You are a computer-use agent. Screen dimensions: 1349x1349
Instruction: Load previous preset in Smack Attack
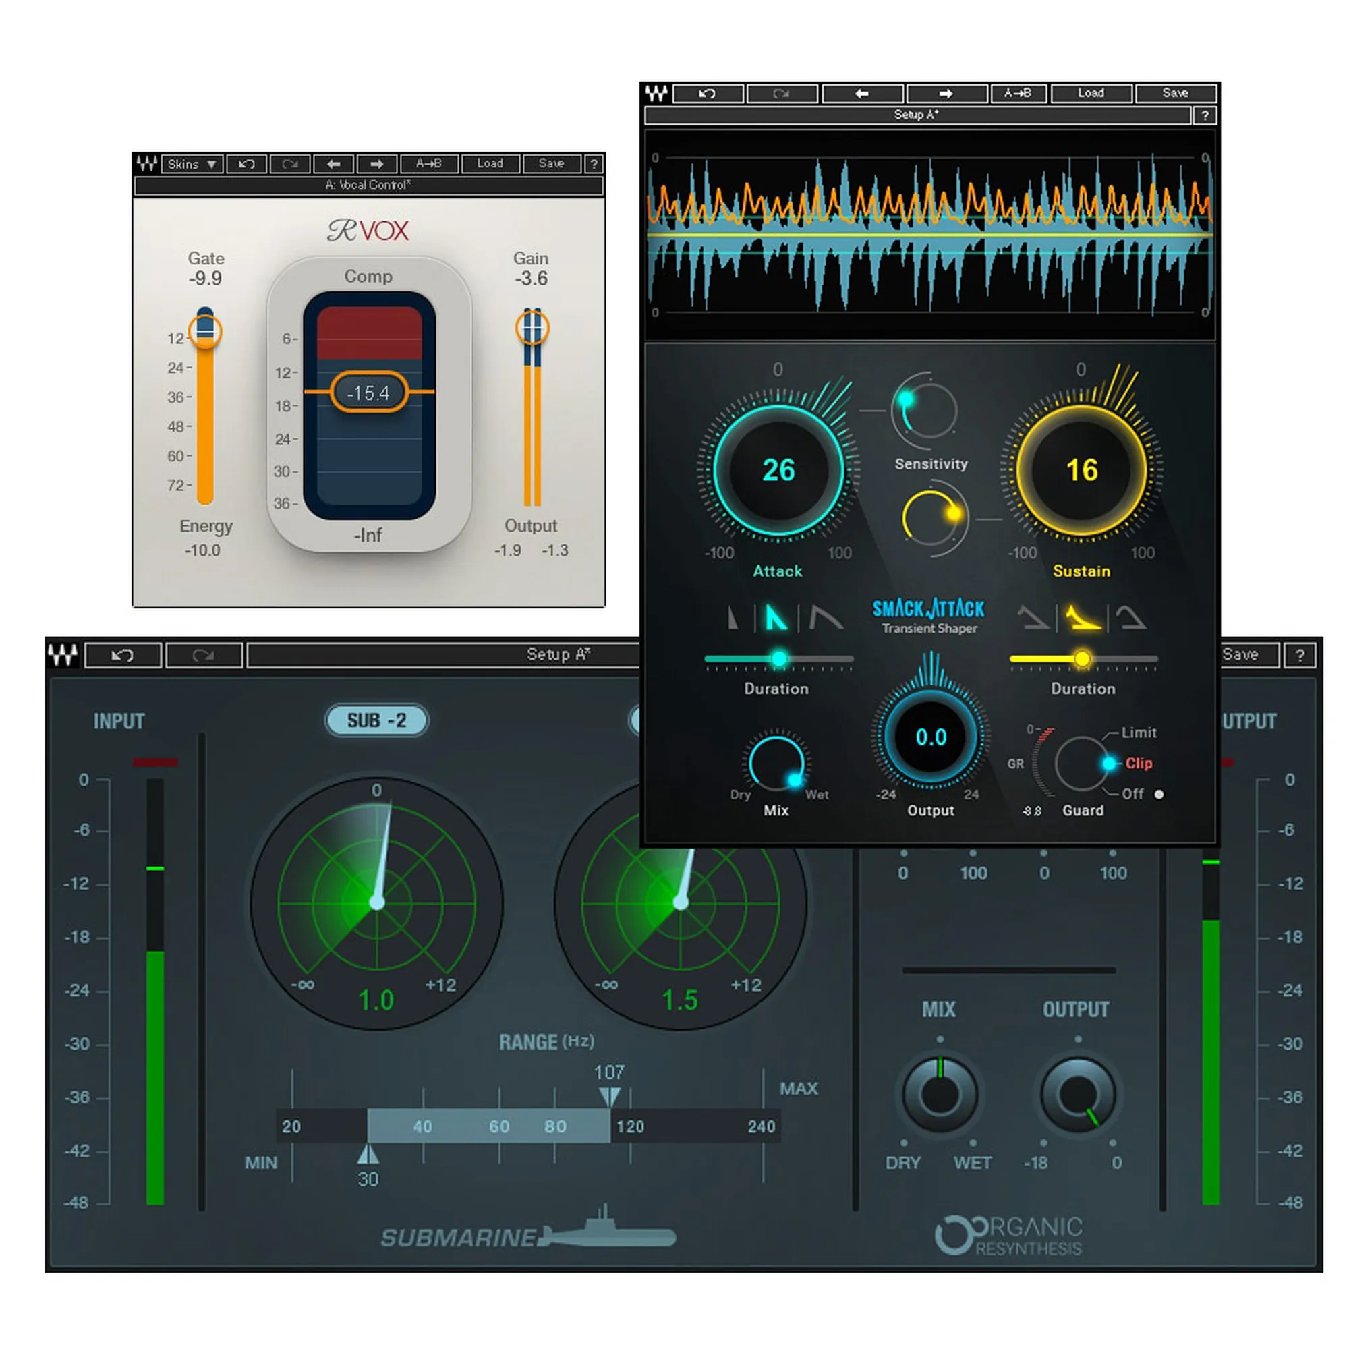coord(863,94)
